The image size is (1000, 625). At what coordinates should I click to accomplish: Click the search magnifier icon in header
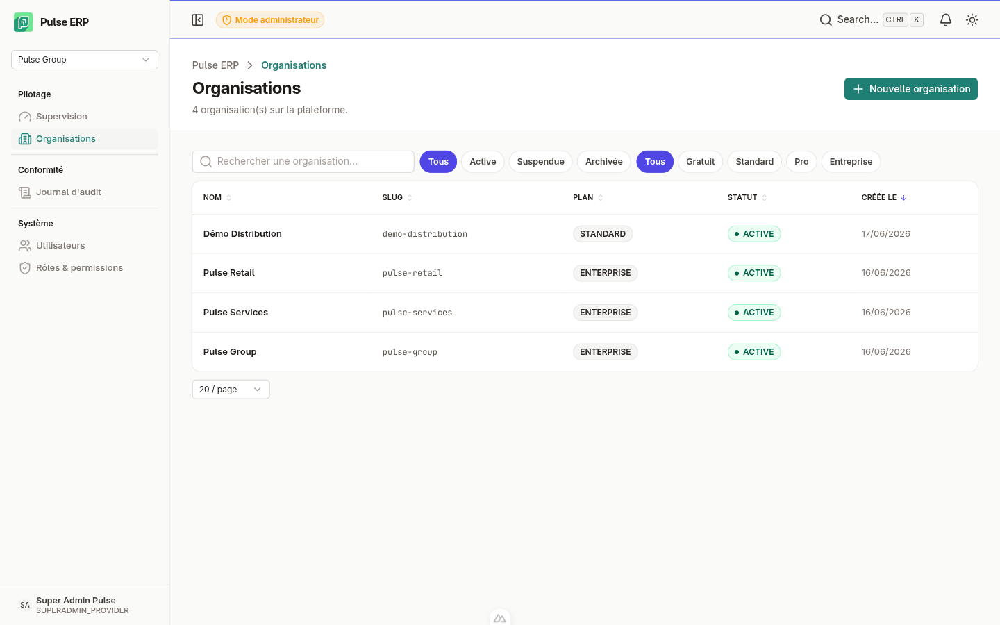pyautogui.click(x=826, y=20)
